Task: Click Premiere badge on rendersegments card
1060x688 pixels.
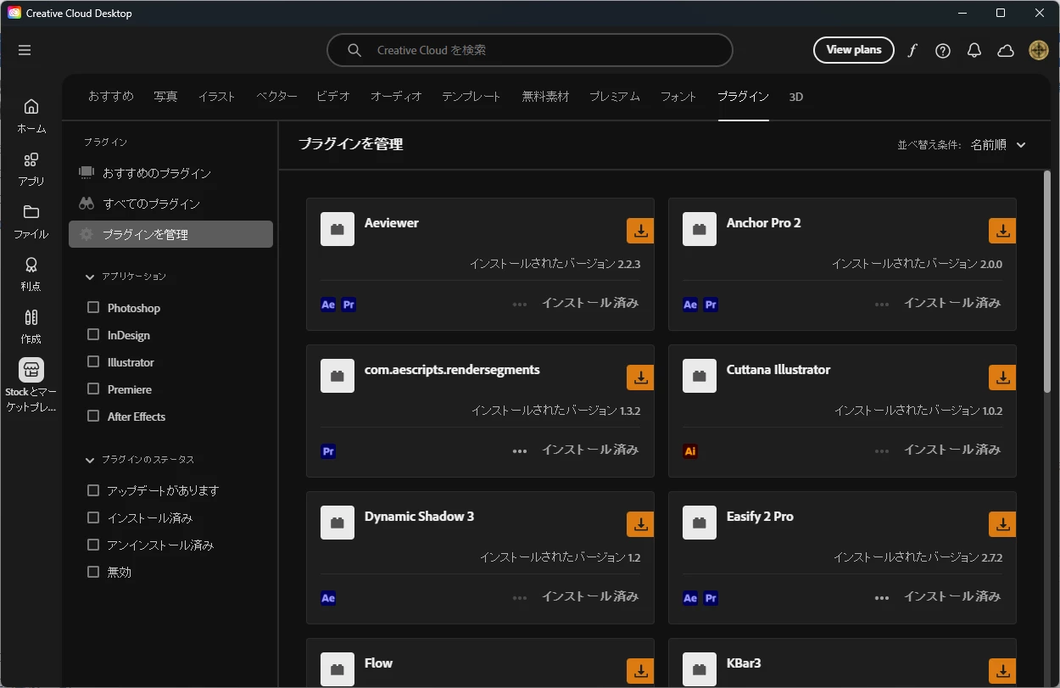Action: point(328,451)
